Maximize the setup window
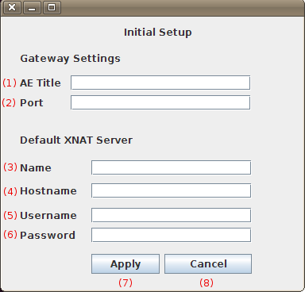 pyautogui.click(x=52, y=7)
